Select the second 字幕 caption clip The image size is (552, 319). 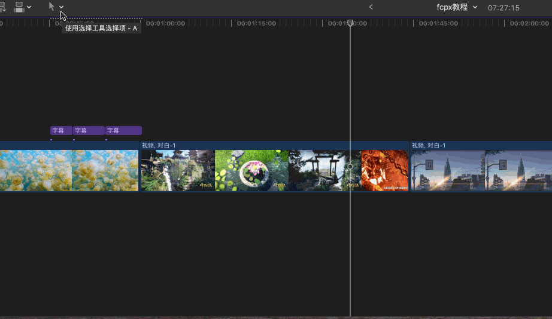pos(89,130)
